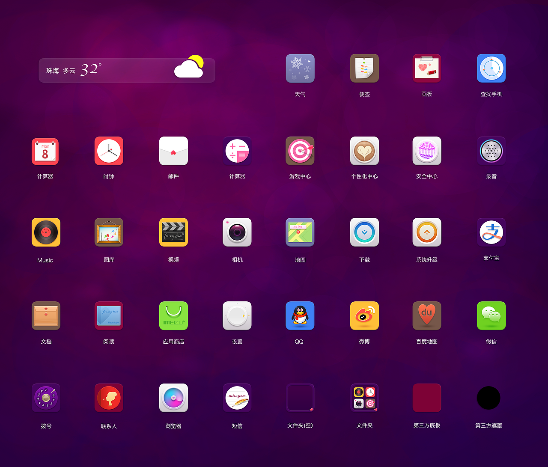The width and height of the screenshot is (548, 467).
Task: Launch the 画板 drawing board icon
Action: point(427,68)
